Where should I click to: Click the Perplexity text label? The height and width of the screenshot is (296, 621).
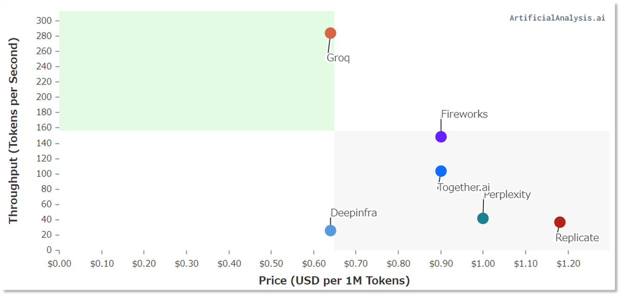pyautogui.click(x=507, y=195)
